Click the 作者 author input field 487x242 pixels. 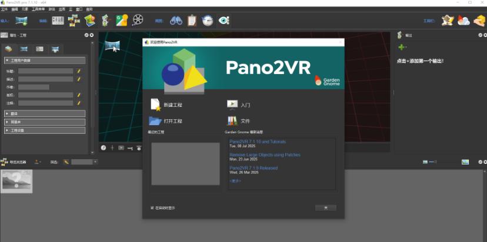click(x=34, y=87)
